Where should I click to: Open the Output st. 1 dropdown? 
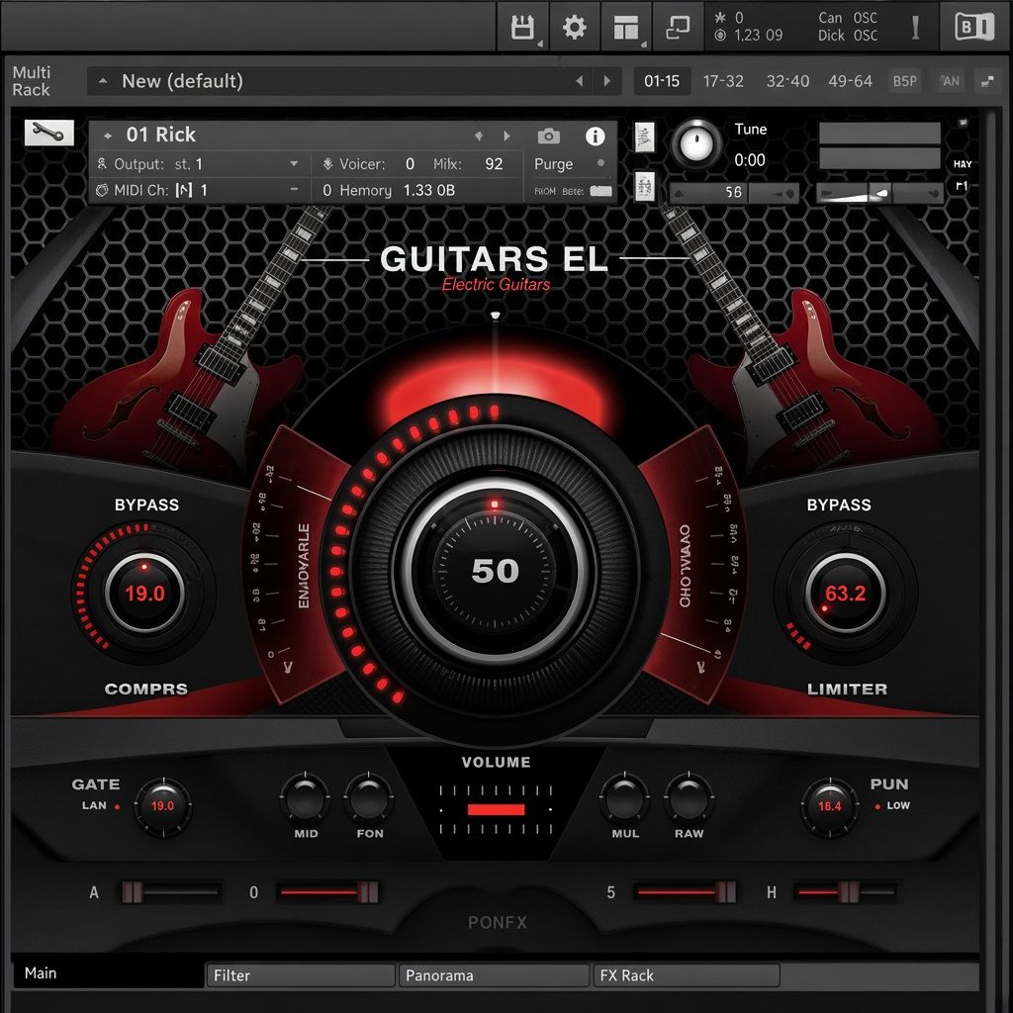[294, 164]
